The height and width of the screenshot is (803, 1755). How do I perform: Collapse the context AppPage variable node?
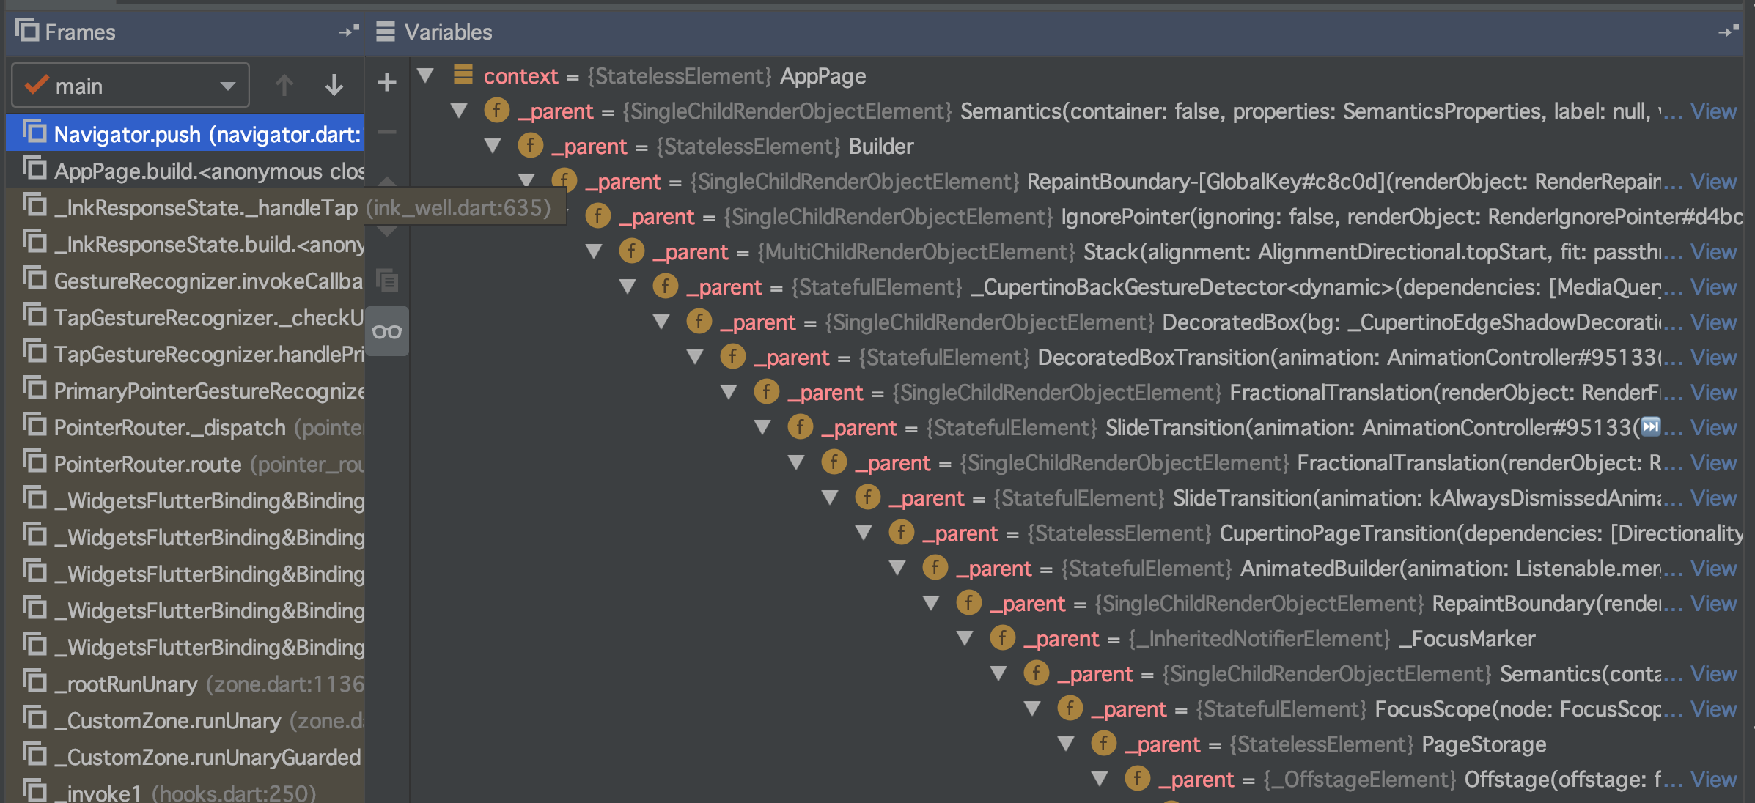point(425,75)
